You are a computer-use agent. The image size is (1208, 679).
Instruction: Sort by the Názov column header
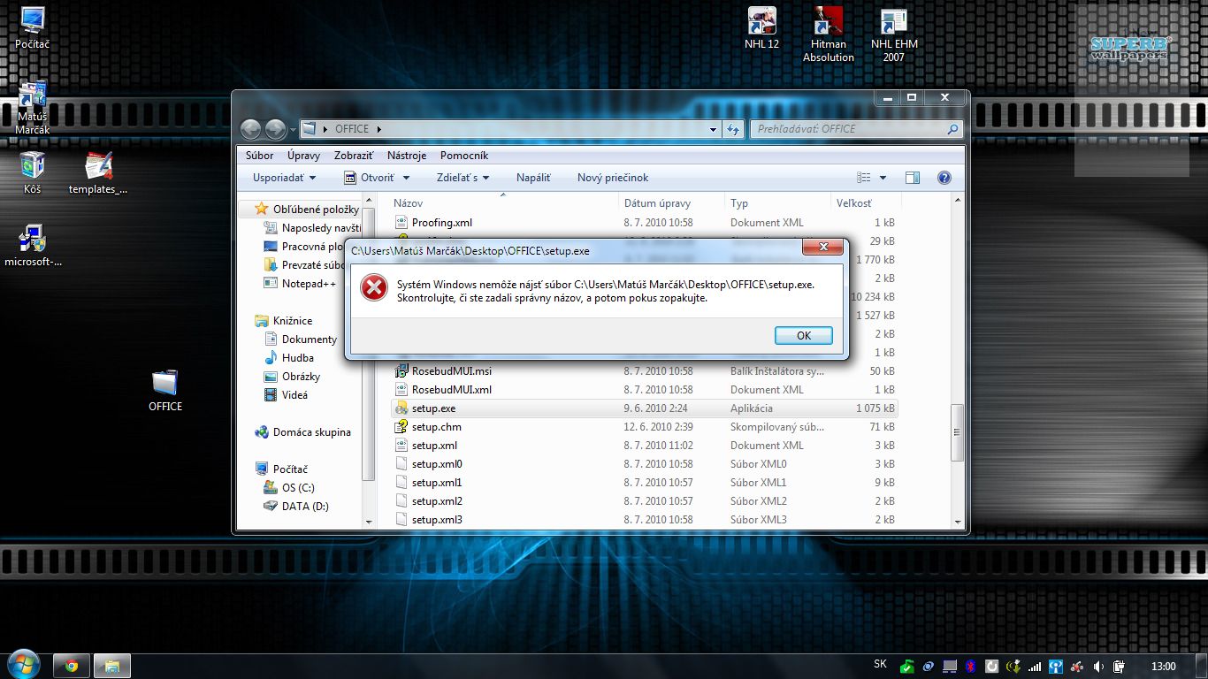coord(503,203)
